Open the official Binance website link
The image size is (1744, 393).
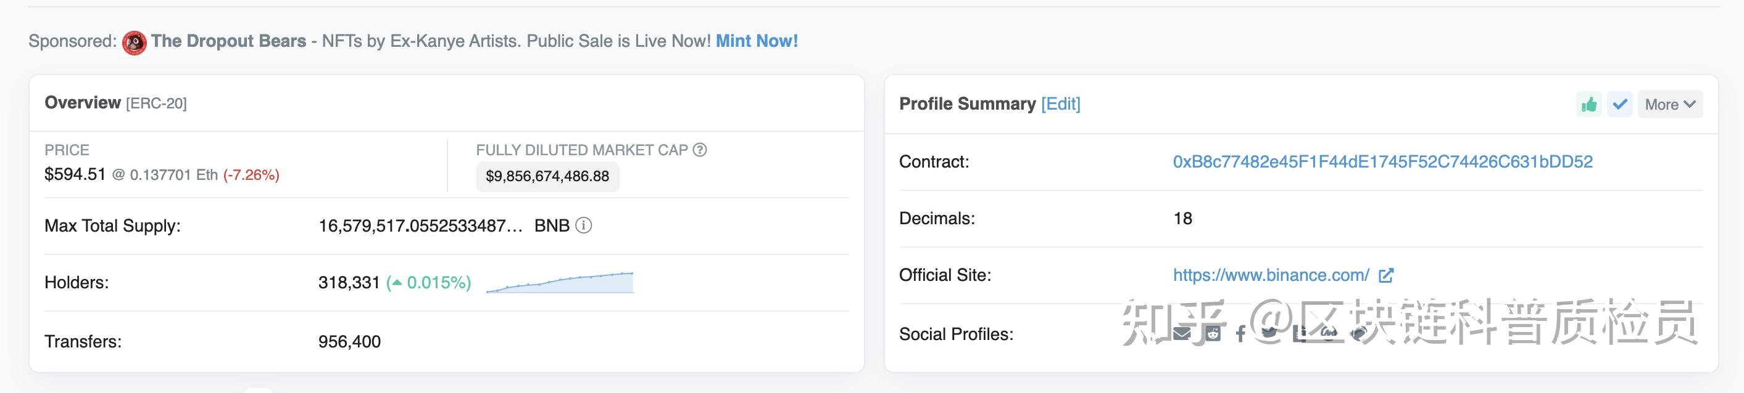pos(1271,275)
